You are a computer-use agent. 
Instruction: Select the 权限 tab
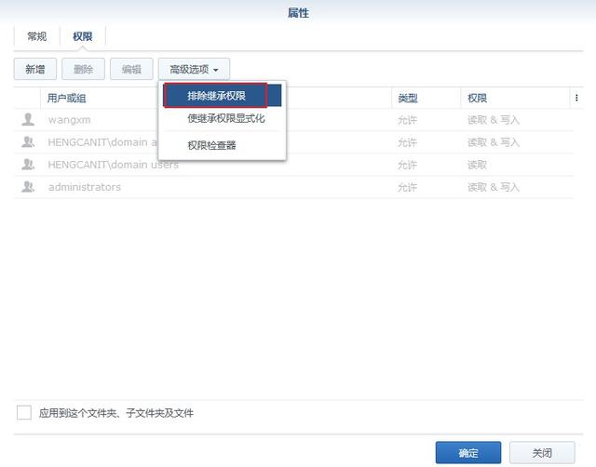pos(83,36)
